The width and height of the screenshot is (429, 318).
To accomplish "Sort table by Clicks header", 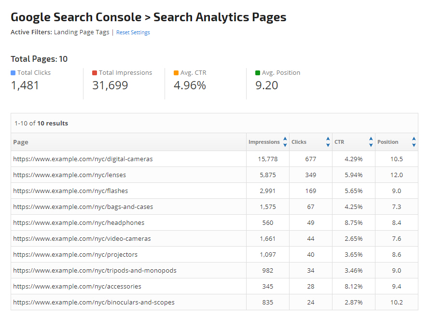I will (x=299, y=142).
